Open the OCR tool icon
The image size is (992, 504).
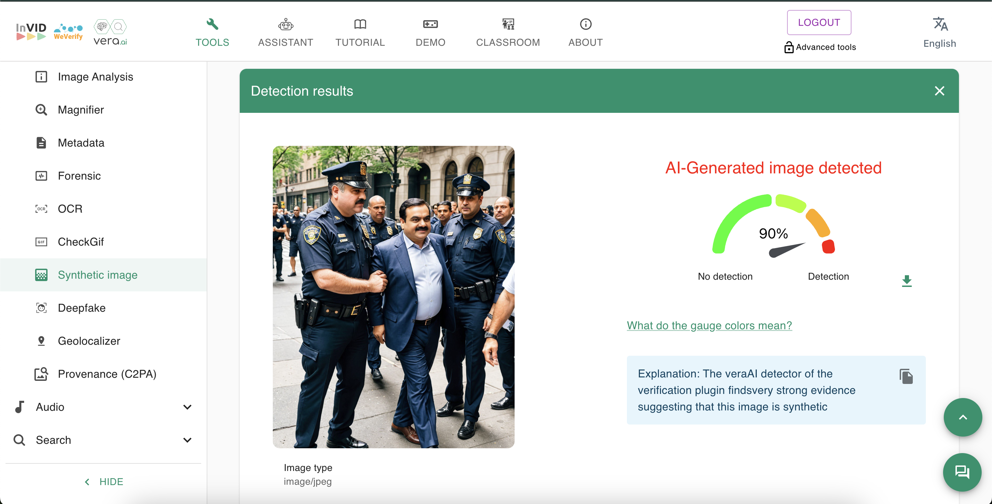41,209
